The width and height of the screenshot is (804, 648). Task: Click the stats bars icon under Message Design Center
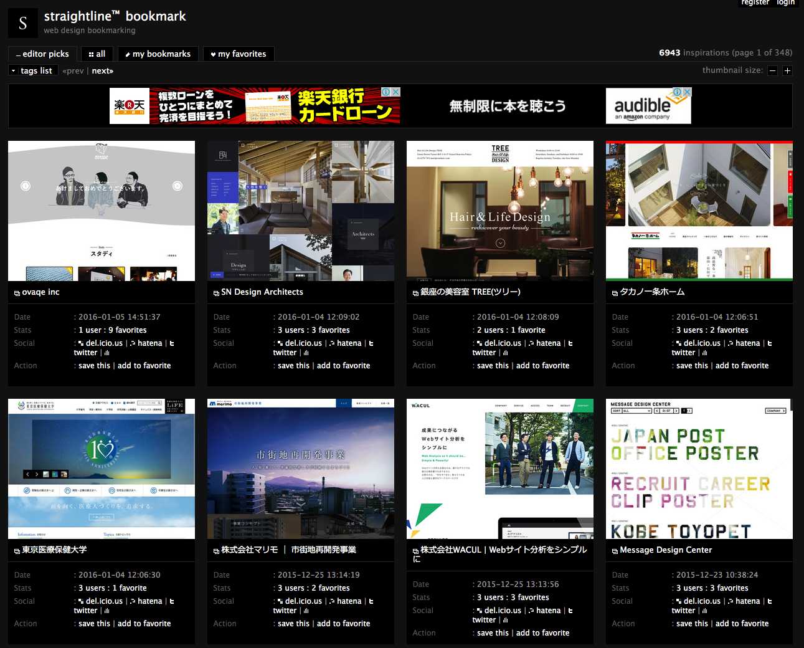click(704, 611)
